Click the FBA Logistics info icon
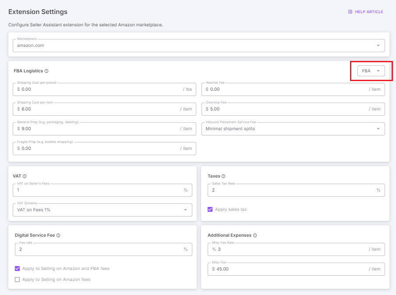 (46, 71)
